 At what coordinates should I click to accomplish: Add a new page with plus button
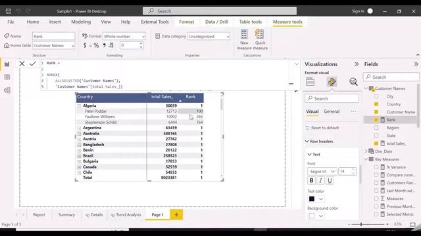[176, 214]
